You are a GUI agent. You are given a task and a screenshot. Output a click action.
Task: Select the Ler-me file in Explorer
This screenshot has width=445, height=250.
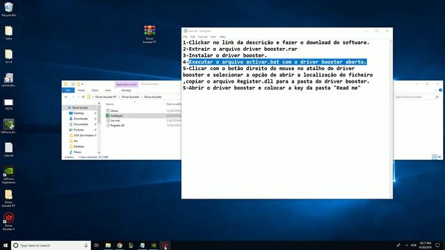click(x=115, y=120)
